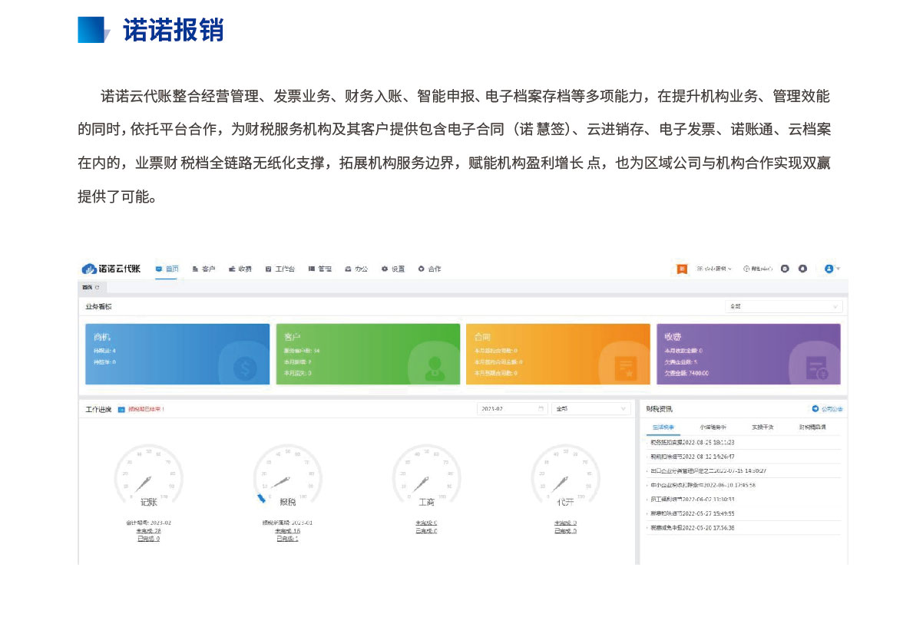
Task: Click the blue megaphone icon beside 公司公告
Action: (x=815, y=409)
